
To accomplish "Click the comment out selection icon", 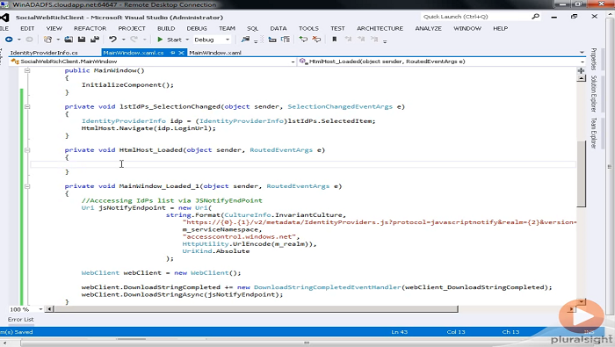I will tap(303, 40).
